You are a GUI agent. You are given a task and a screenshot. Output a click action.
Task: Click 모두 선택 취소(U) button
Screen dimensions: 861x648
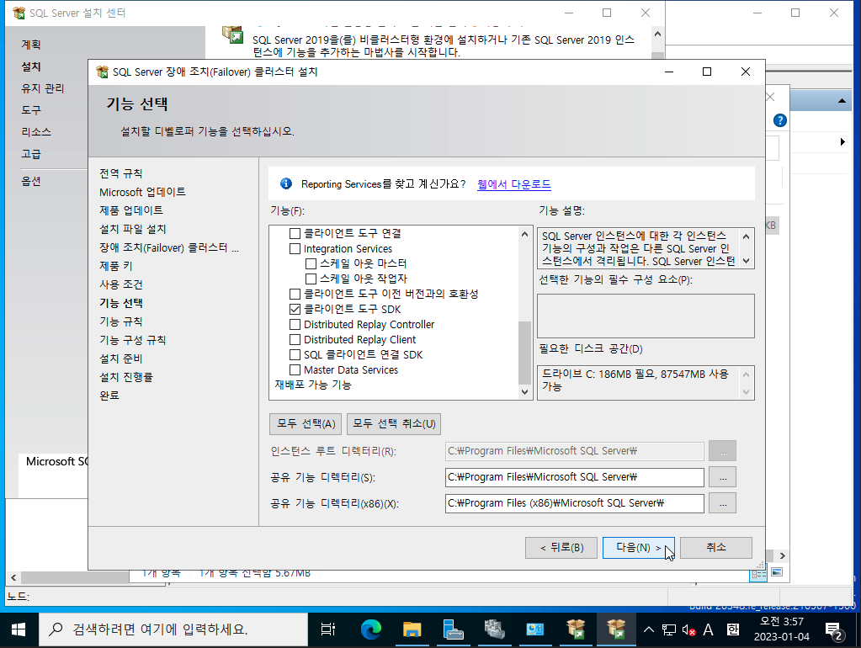click(x=394, y=424)
